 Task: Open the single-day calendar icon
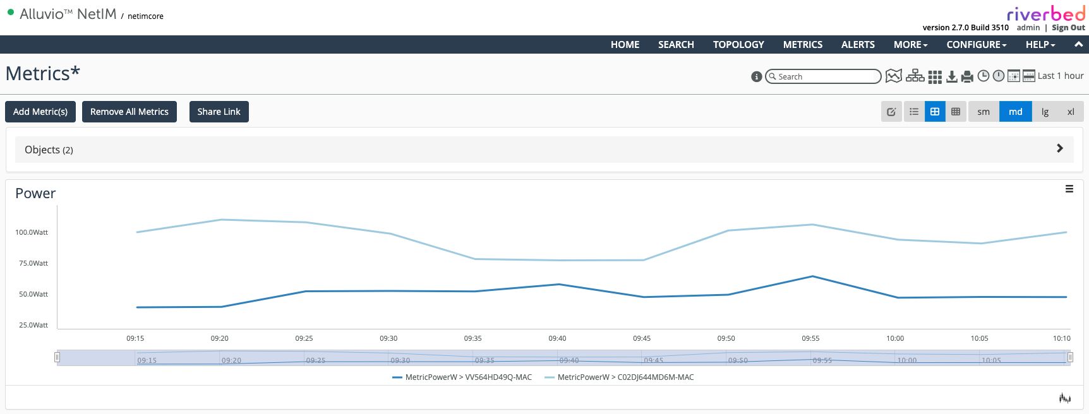(1014, 76)
